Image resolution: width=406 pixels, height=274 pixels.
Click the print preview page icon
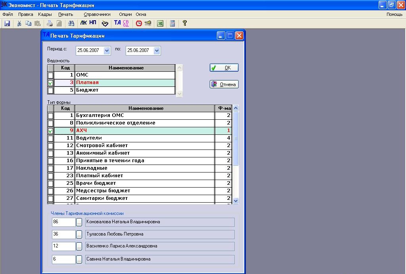click(x=59, y=23)
